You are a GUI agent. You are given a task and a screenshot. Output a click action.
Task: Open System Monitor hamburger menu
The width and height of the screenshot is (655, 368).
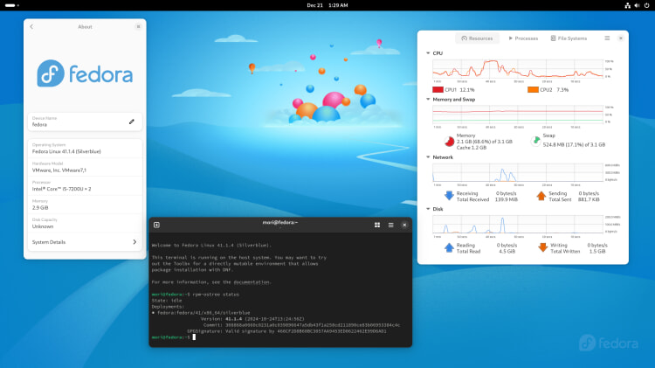[x=607, y=38]
